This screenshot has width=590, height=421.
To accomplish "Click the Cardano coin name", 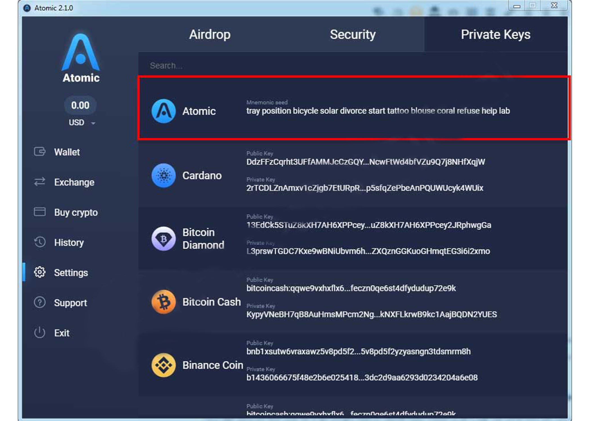I will pyautogui.click(x=202, y=176).
